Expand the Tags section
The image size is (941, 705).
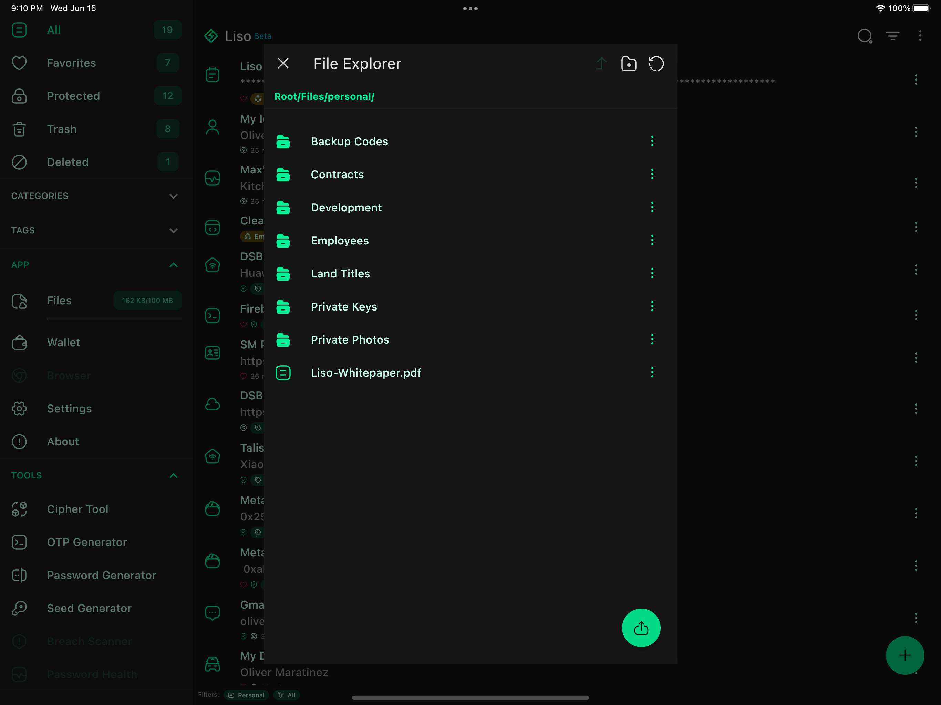174,230
